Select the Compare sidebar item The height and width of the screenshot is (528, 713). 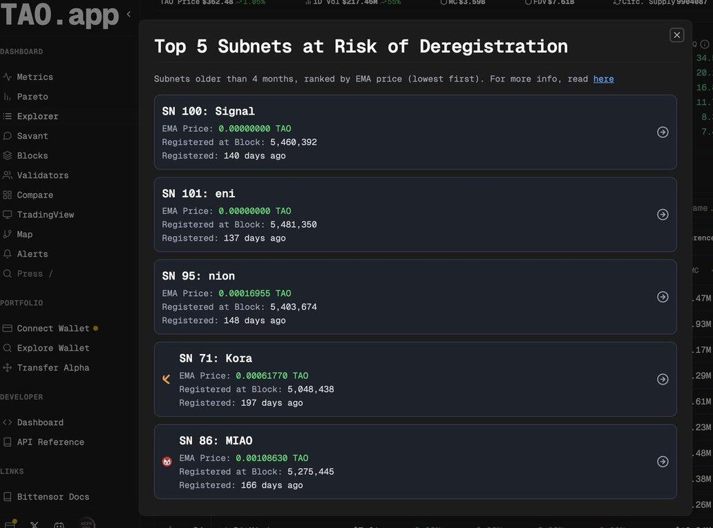[35, 195]
